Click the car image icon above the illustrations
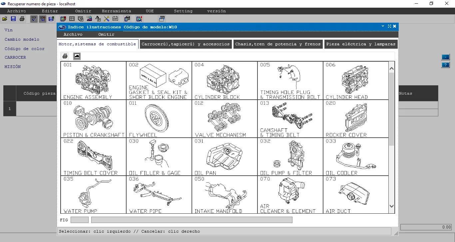Screen dimensions: 455x242 77,56
